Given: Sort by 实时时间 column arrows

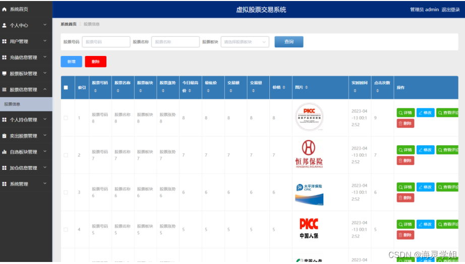Looking at the screenshot, I should (x=355, y=91).
